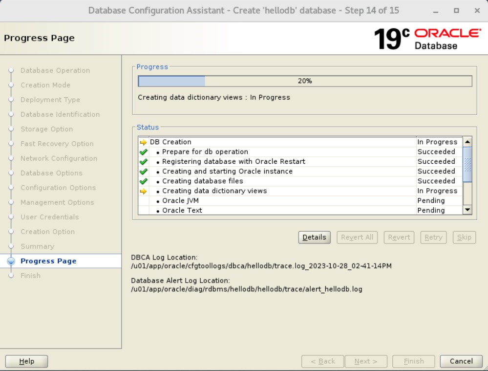This screenshot has width=488, height=371.
Task: Click Registering database with Oracle Restart text
Action: [x=233, y=161]
